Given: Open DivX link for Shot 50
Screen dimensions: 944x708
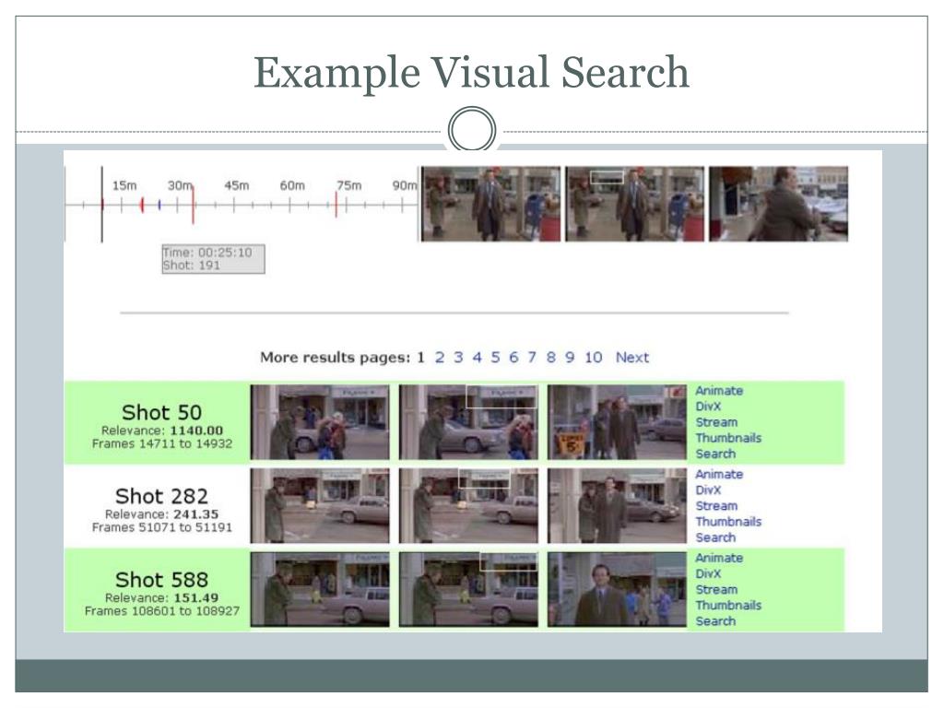Looking at the screenshot, I should (708, 407).
